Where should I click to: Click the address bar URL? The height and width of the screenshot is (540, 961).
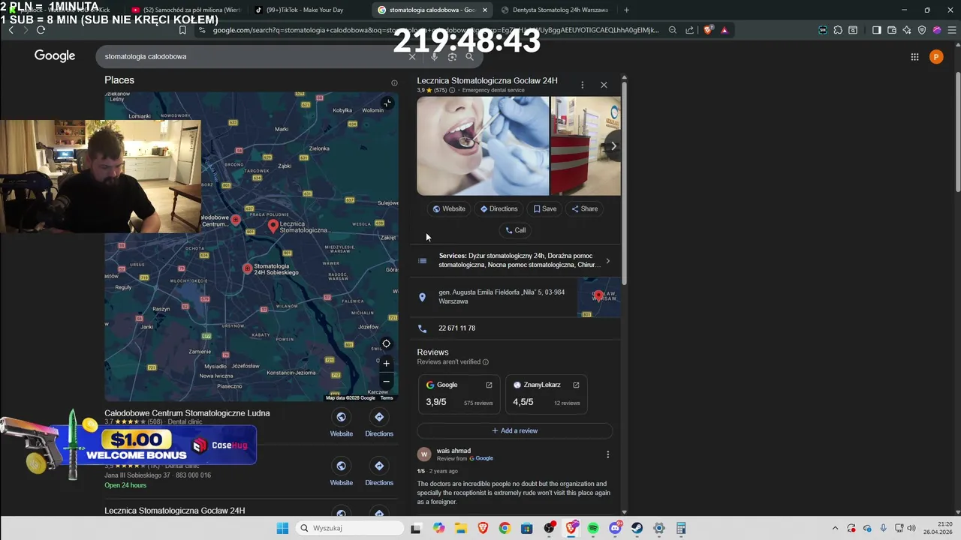click(x=435, y=30)
